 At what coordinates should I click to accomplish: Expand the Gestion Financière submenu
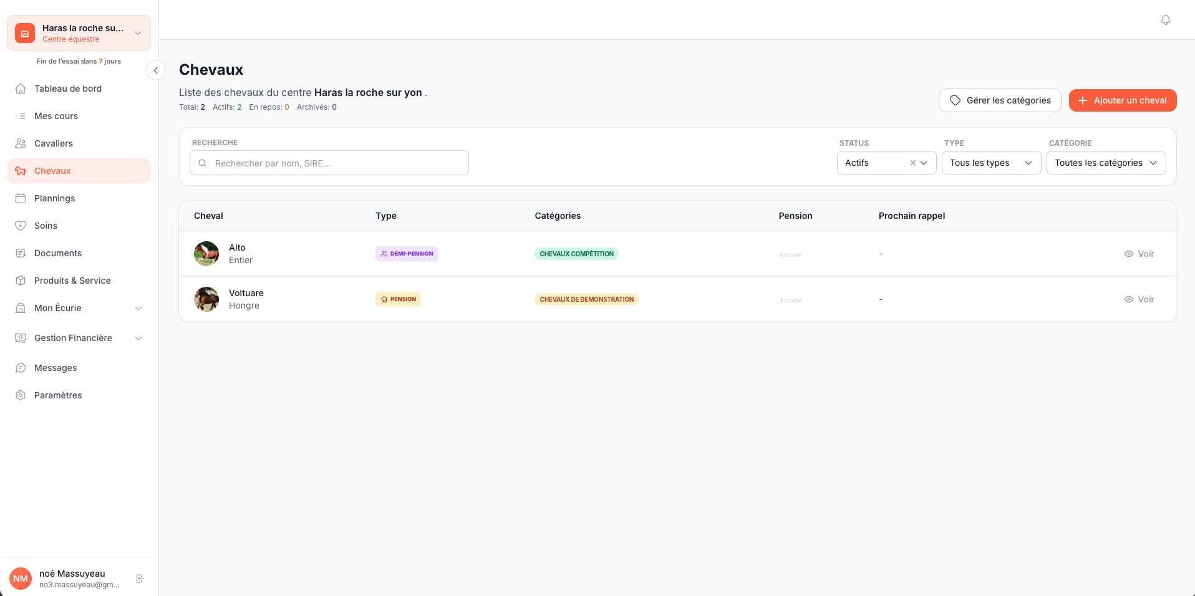[x=138, y=338]
